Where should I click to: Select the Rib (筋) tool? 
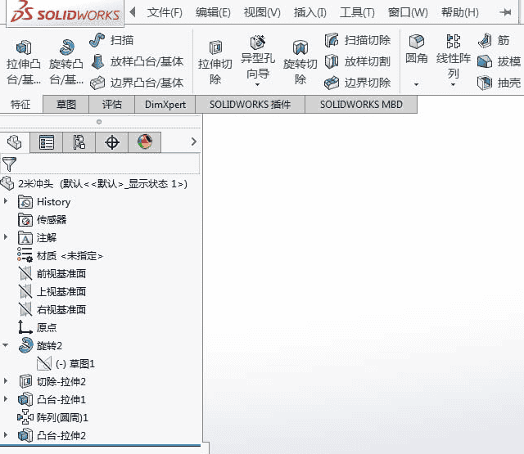coord(495,40)
